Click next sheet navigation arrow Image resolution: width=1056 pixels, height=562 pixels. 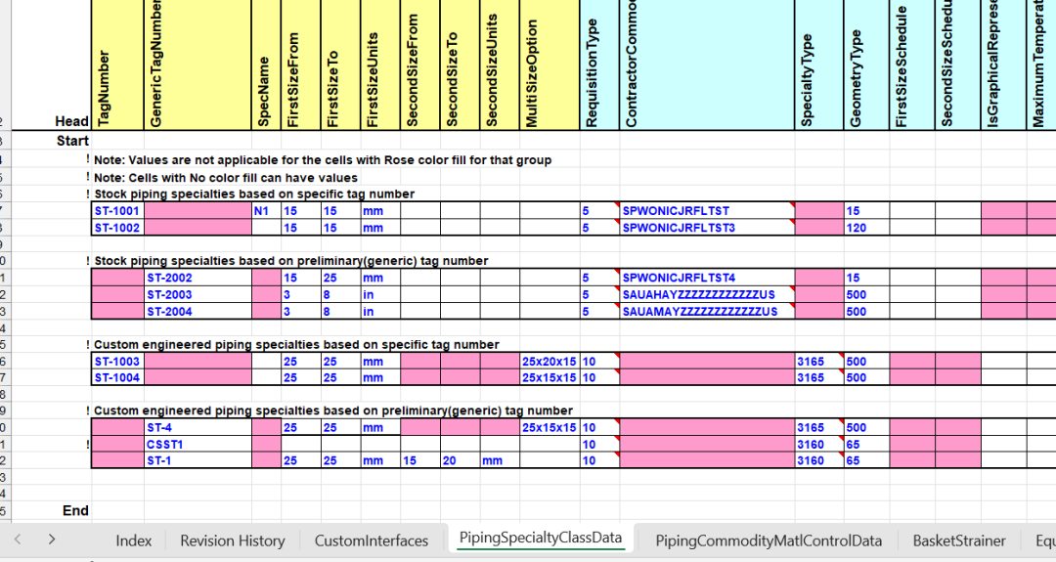click(x=51, y=540)
